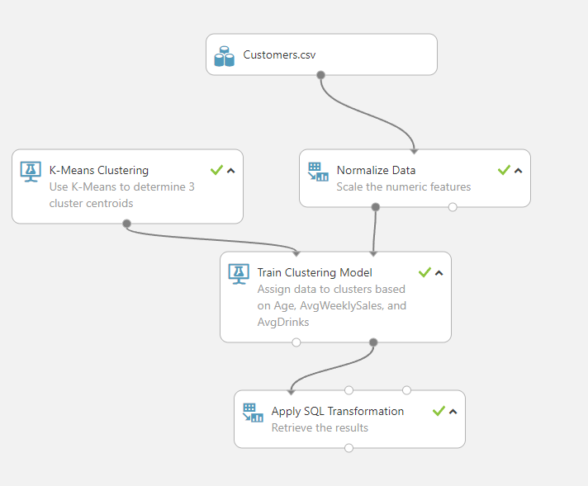The image size is (588, 486).
Task: Click Normalize Data's connected filled output port
Action: (x=376, y=207)
